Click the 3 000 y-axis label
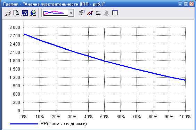 (x=15, y=27)
